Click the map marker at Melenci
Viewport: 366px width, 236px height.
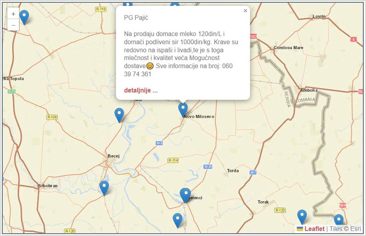pos(185,195)
